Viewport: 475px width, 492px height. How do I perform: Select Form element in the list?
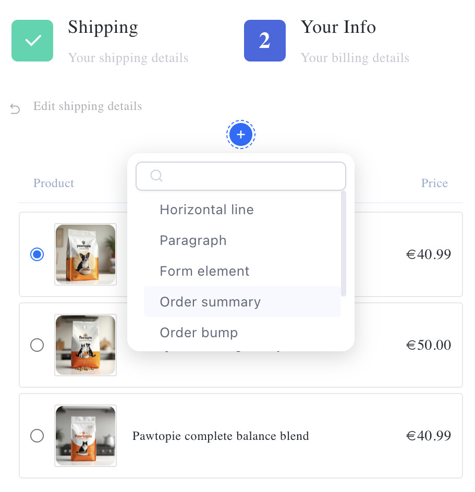tap(204, 271)
